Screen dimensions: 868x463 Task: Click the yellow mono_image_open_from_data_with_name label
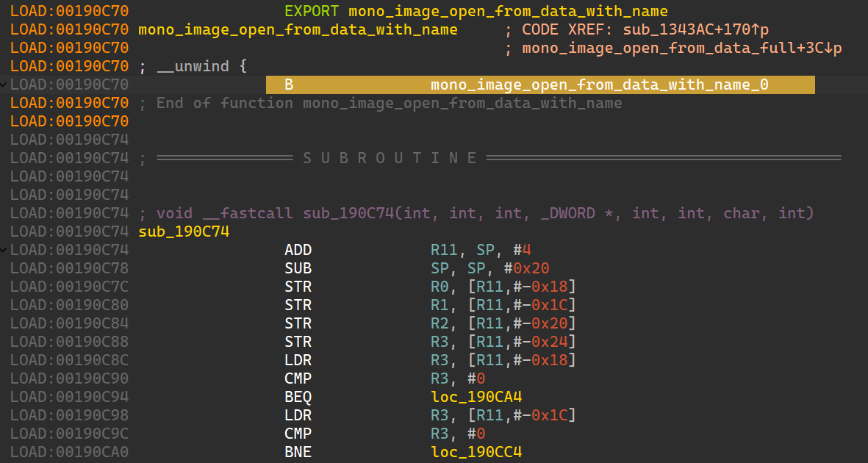click(x=298, y=30)
